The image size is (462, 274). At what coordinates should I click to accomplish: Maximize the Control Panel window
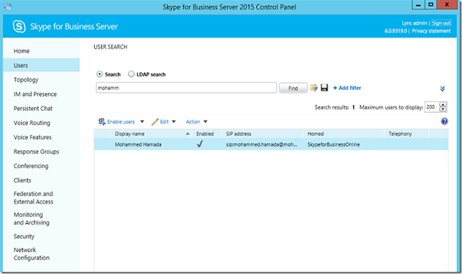pos(430,5)
